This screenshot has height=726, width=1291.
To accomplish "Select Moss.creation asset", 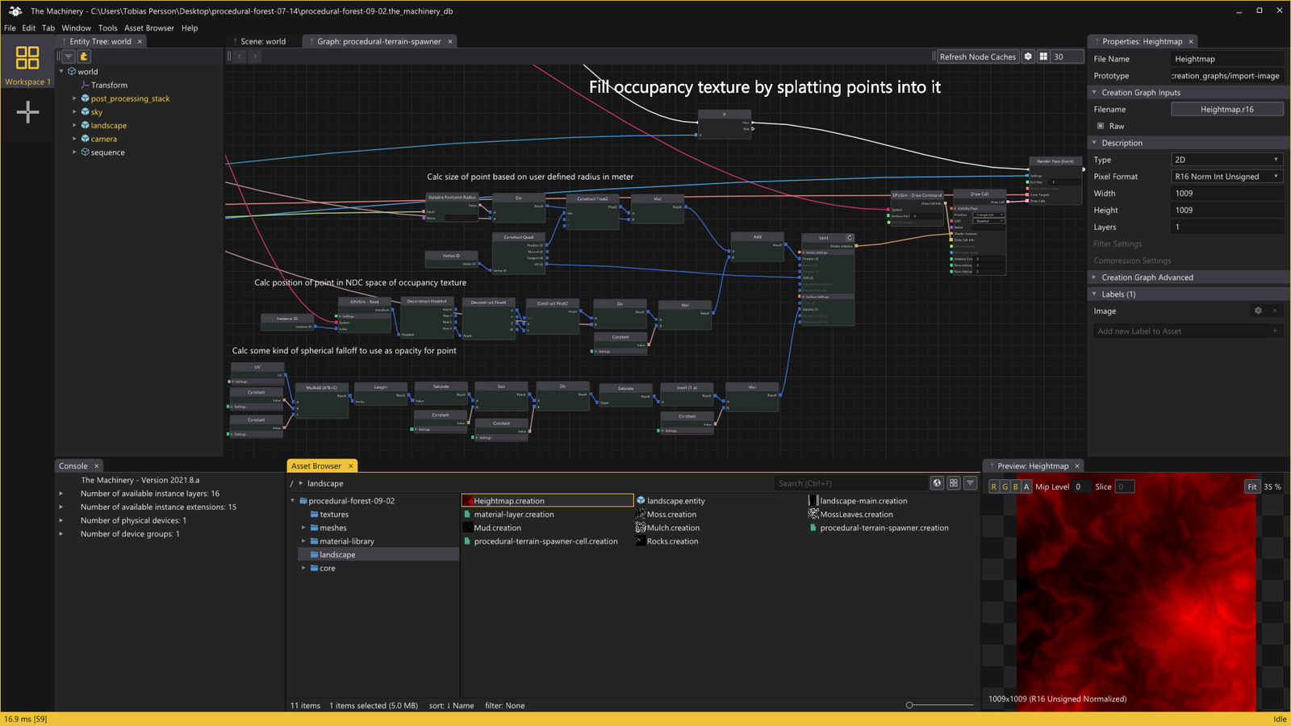I will (x=666, y=515).
